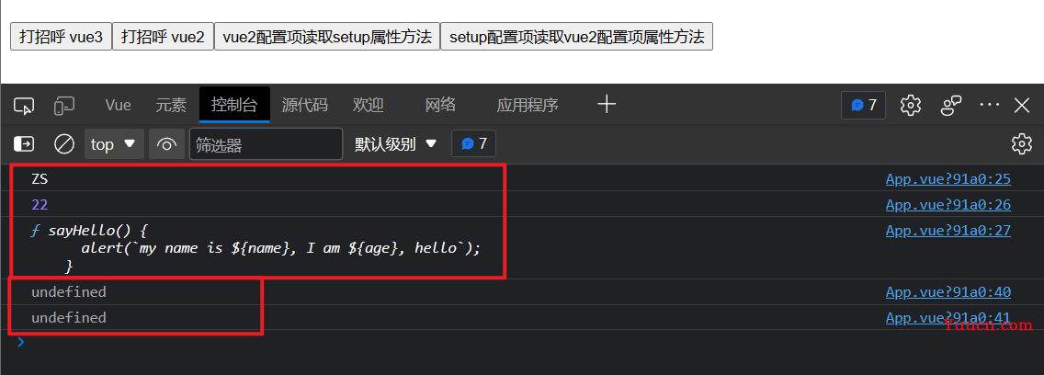Open the top context dropdown
This screenshot has height=375, width=1044.
tap(114, 144)
